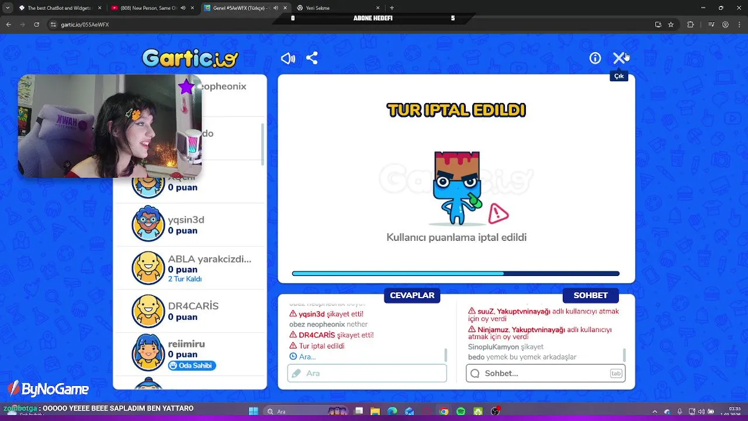Viewport: 748px width, 421px height.
Task: Click the round timer progress bar
Action: (x=456, y=274)
